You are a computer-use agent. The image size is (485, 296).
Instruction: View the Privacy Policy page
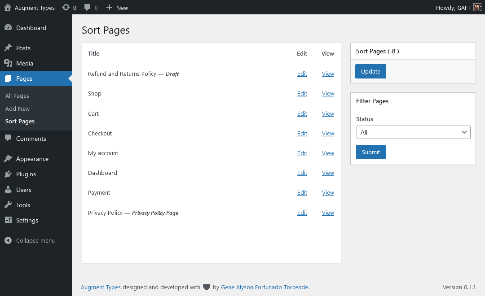[x=328, y=213]
